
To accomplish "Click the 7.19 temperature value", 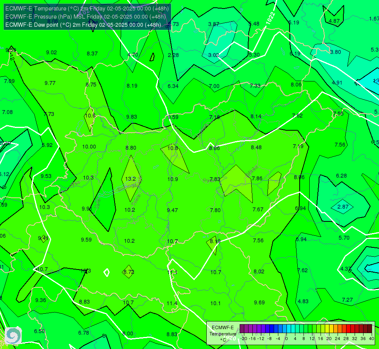I will click(298, 146).
